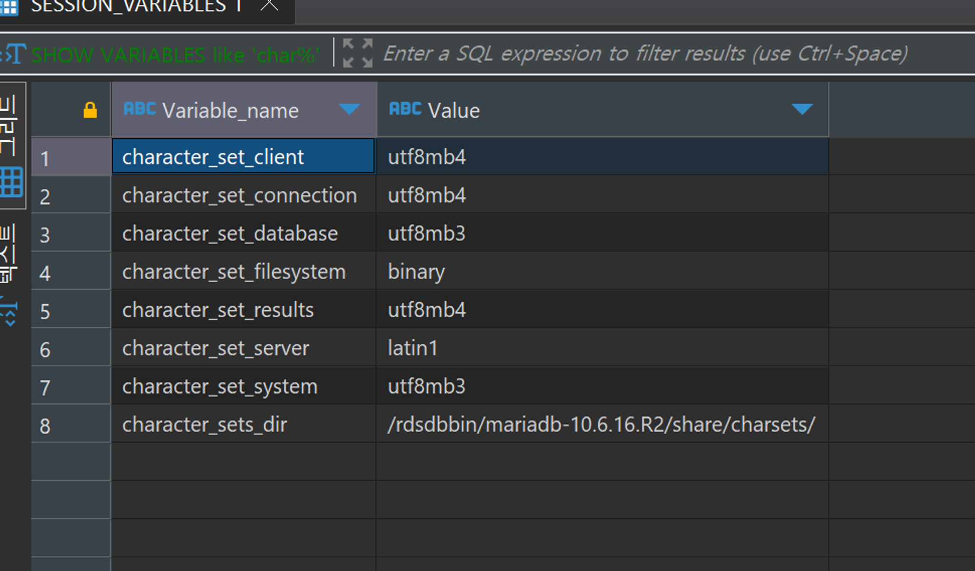Click the SQL expression filter input field
Viewport: 975px width, 571px height.
click(x=643, y=54)
